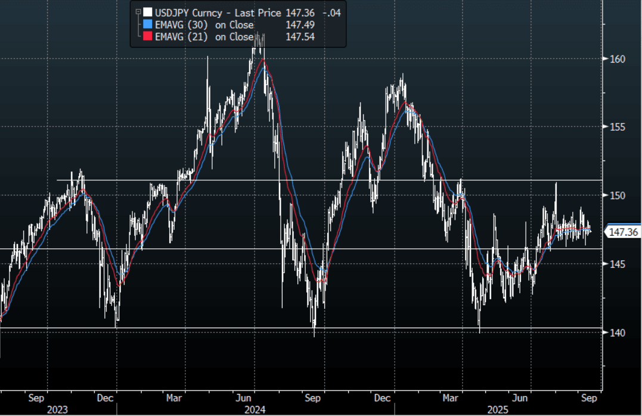Click the 145 price axis label
642x416 pixels.
point(617,264)
